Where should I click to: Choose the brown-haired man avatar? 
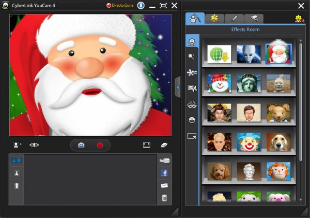click(x=249, y=112)
